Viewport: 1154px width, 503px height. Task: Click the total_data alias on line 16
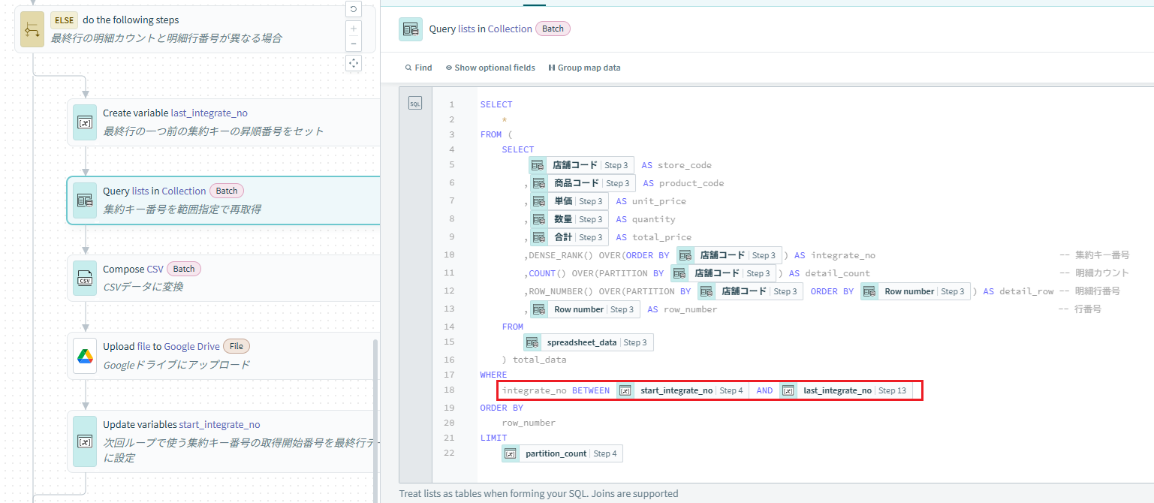pyautogui.click(x=539, y=360)
